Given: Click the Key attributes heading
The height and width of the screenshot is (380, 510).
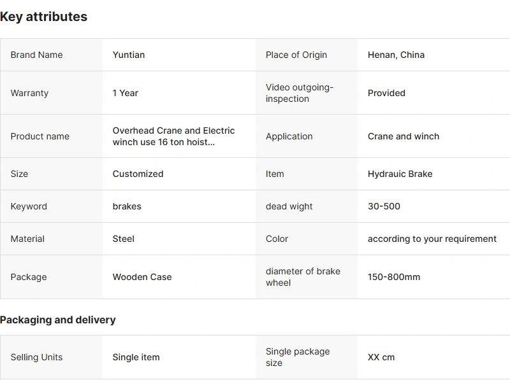Looking at the screenshot, I should pos(43,17).
